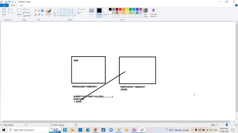Image resolution: width=238 pixels, height=133 pixels.
Task: Select Color 2 background button
Action: (105, 13)
